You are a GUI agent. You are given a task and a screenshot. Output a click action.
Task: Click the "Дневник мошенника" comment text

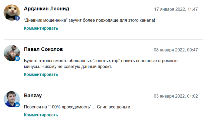point(89,20)
